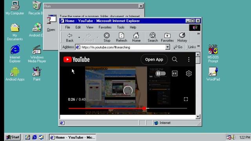
Task: Open MS-DOS Prompt desktop shortcut
Action: click(x=213, y=54)
